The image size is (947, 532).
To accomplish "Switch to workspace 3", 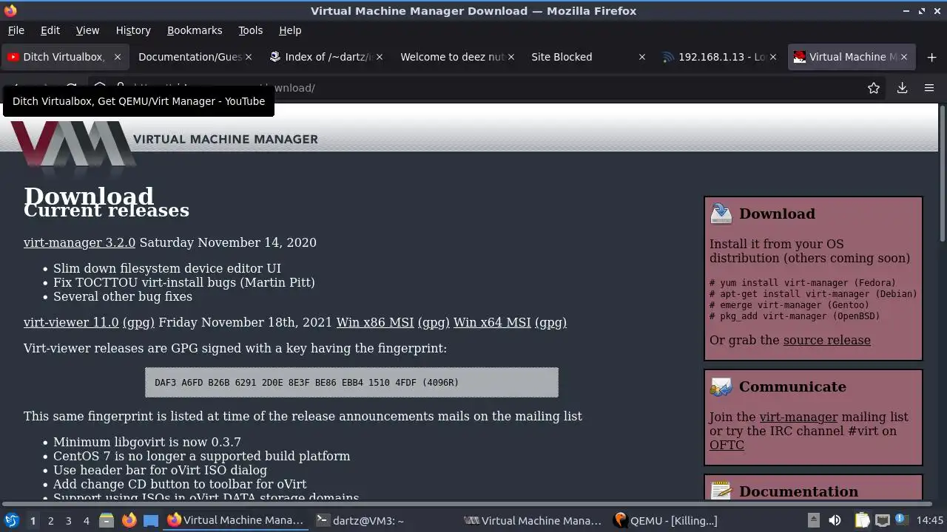I will 68,520.
